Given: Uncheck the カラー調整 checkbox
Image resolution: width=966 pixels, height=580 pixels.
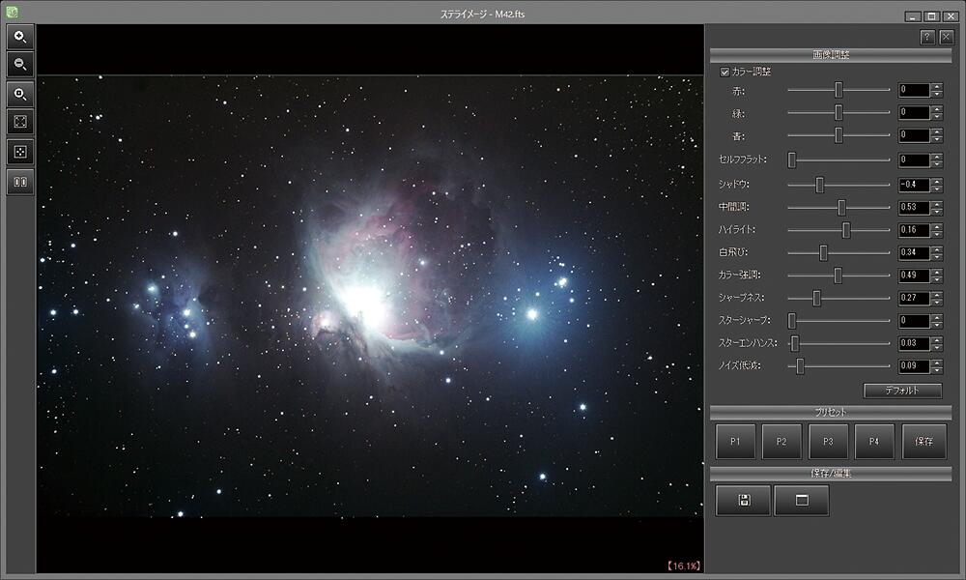Looking at the screenshot, I should click(725, 72).
